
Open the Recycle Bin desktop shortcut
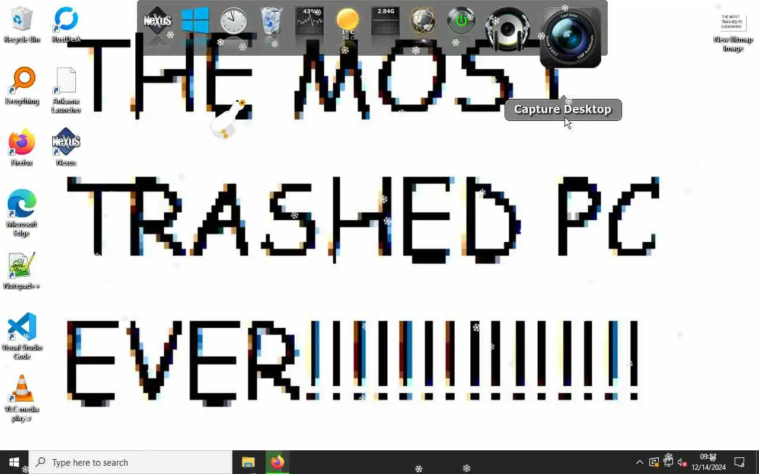coord(22,24)
